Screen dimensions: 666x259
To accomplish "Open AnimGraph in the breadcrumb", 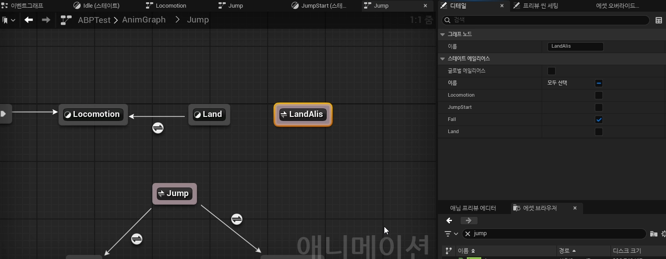I will [144, 20].
